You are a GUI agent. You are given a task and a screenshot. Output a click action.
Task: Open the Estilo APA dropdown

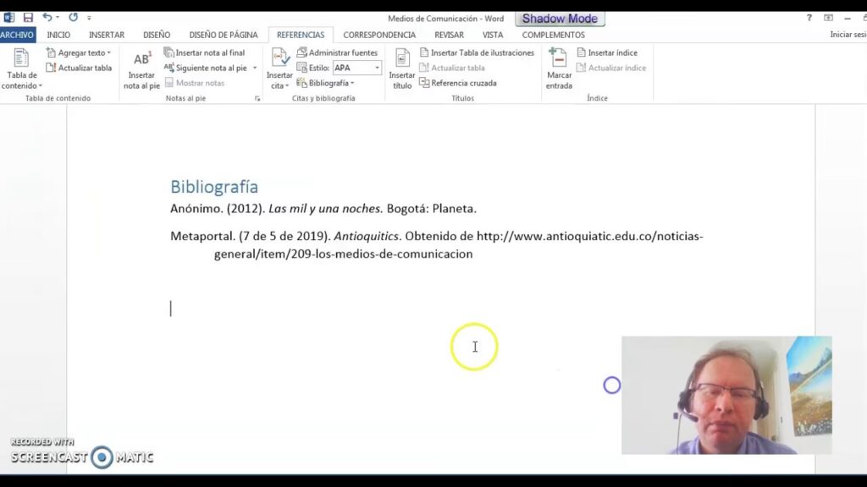tap(378, 68)
